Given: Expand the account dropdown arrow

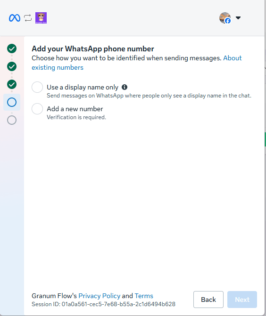Looking at the screenshot, I should pyautogui.click(x=238, y=18).
